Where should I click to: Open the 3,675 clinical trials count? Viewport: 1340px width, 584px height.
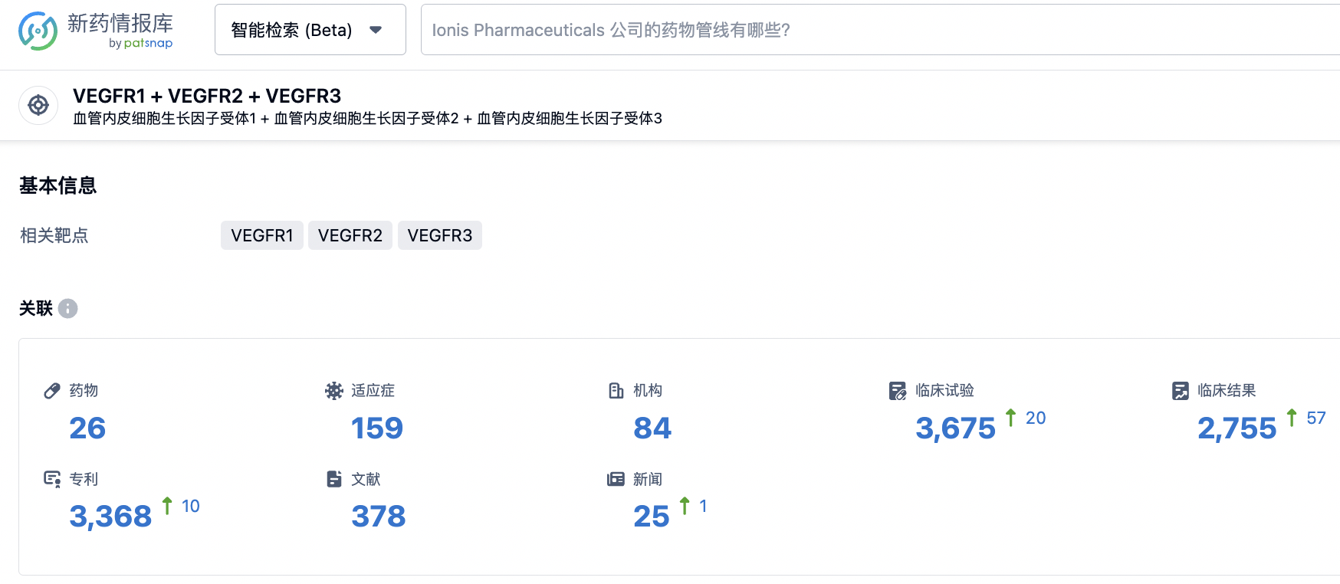[x=955, y=428]
